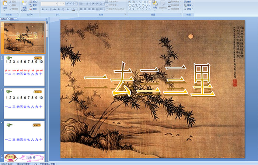Image resolution: width=258 pixels, height=165 pixels.
Task: Toggle Align Left paragraph
Action: (x=81, y=9)
